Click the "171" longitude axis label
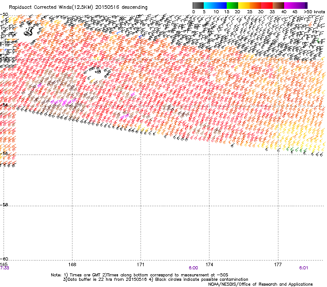327x287 pixels. point(141,264)
